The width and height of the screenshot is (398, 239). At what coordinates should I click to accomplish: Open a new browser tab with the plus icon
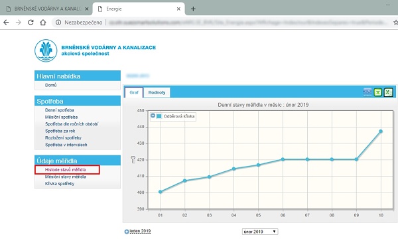pos(193,9)
